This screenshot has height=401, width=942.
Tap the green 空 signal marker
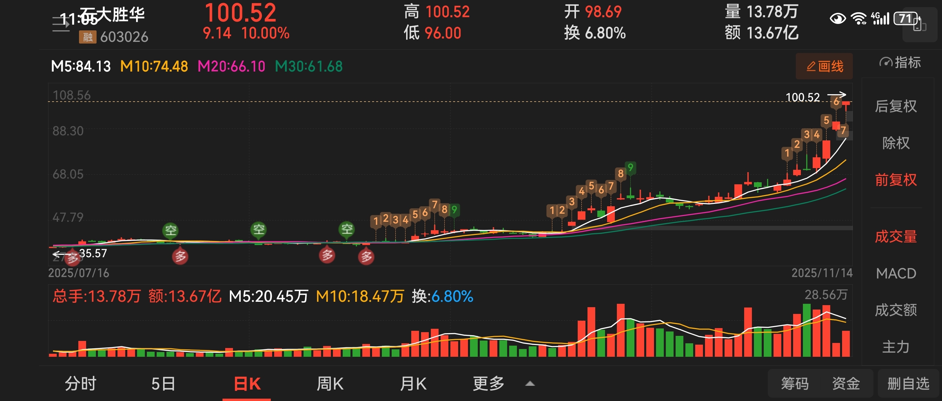pos(171,231)
